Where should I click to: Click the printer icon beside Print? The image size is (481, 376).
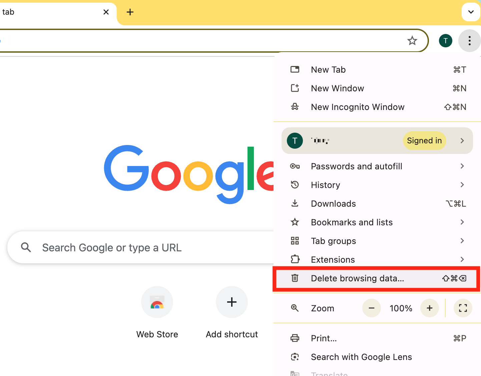tap(295, 338)
